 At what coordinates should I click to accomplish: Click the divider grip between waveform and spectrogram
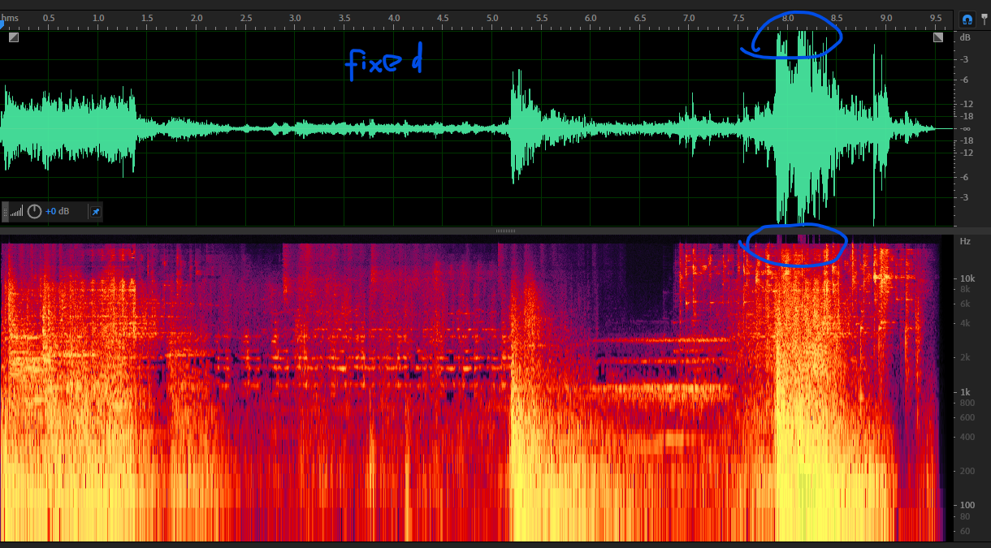click(x=505, y=231)
